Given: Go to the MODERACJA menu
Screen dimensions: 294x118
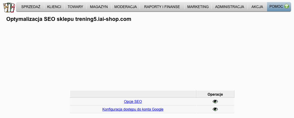Looking at the screenshot, I should tap(126, 7).
